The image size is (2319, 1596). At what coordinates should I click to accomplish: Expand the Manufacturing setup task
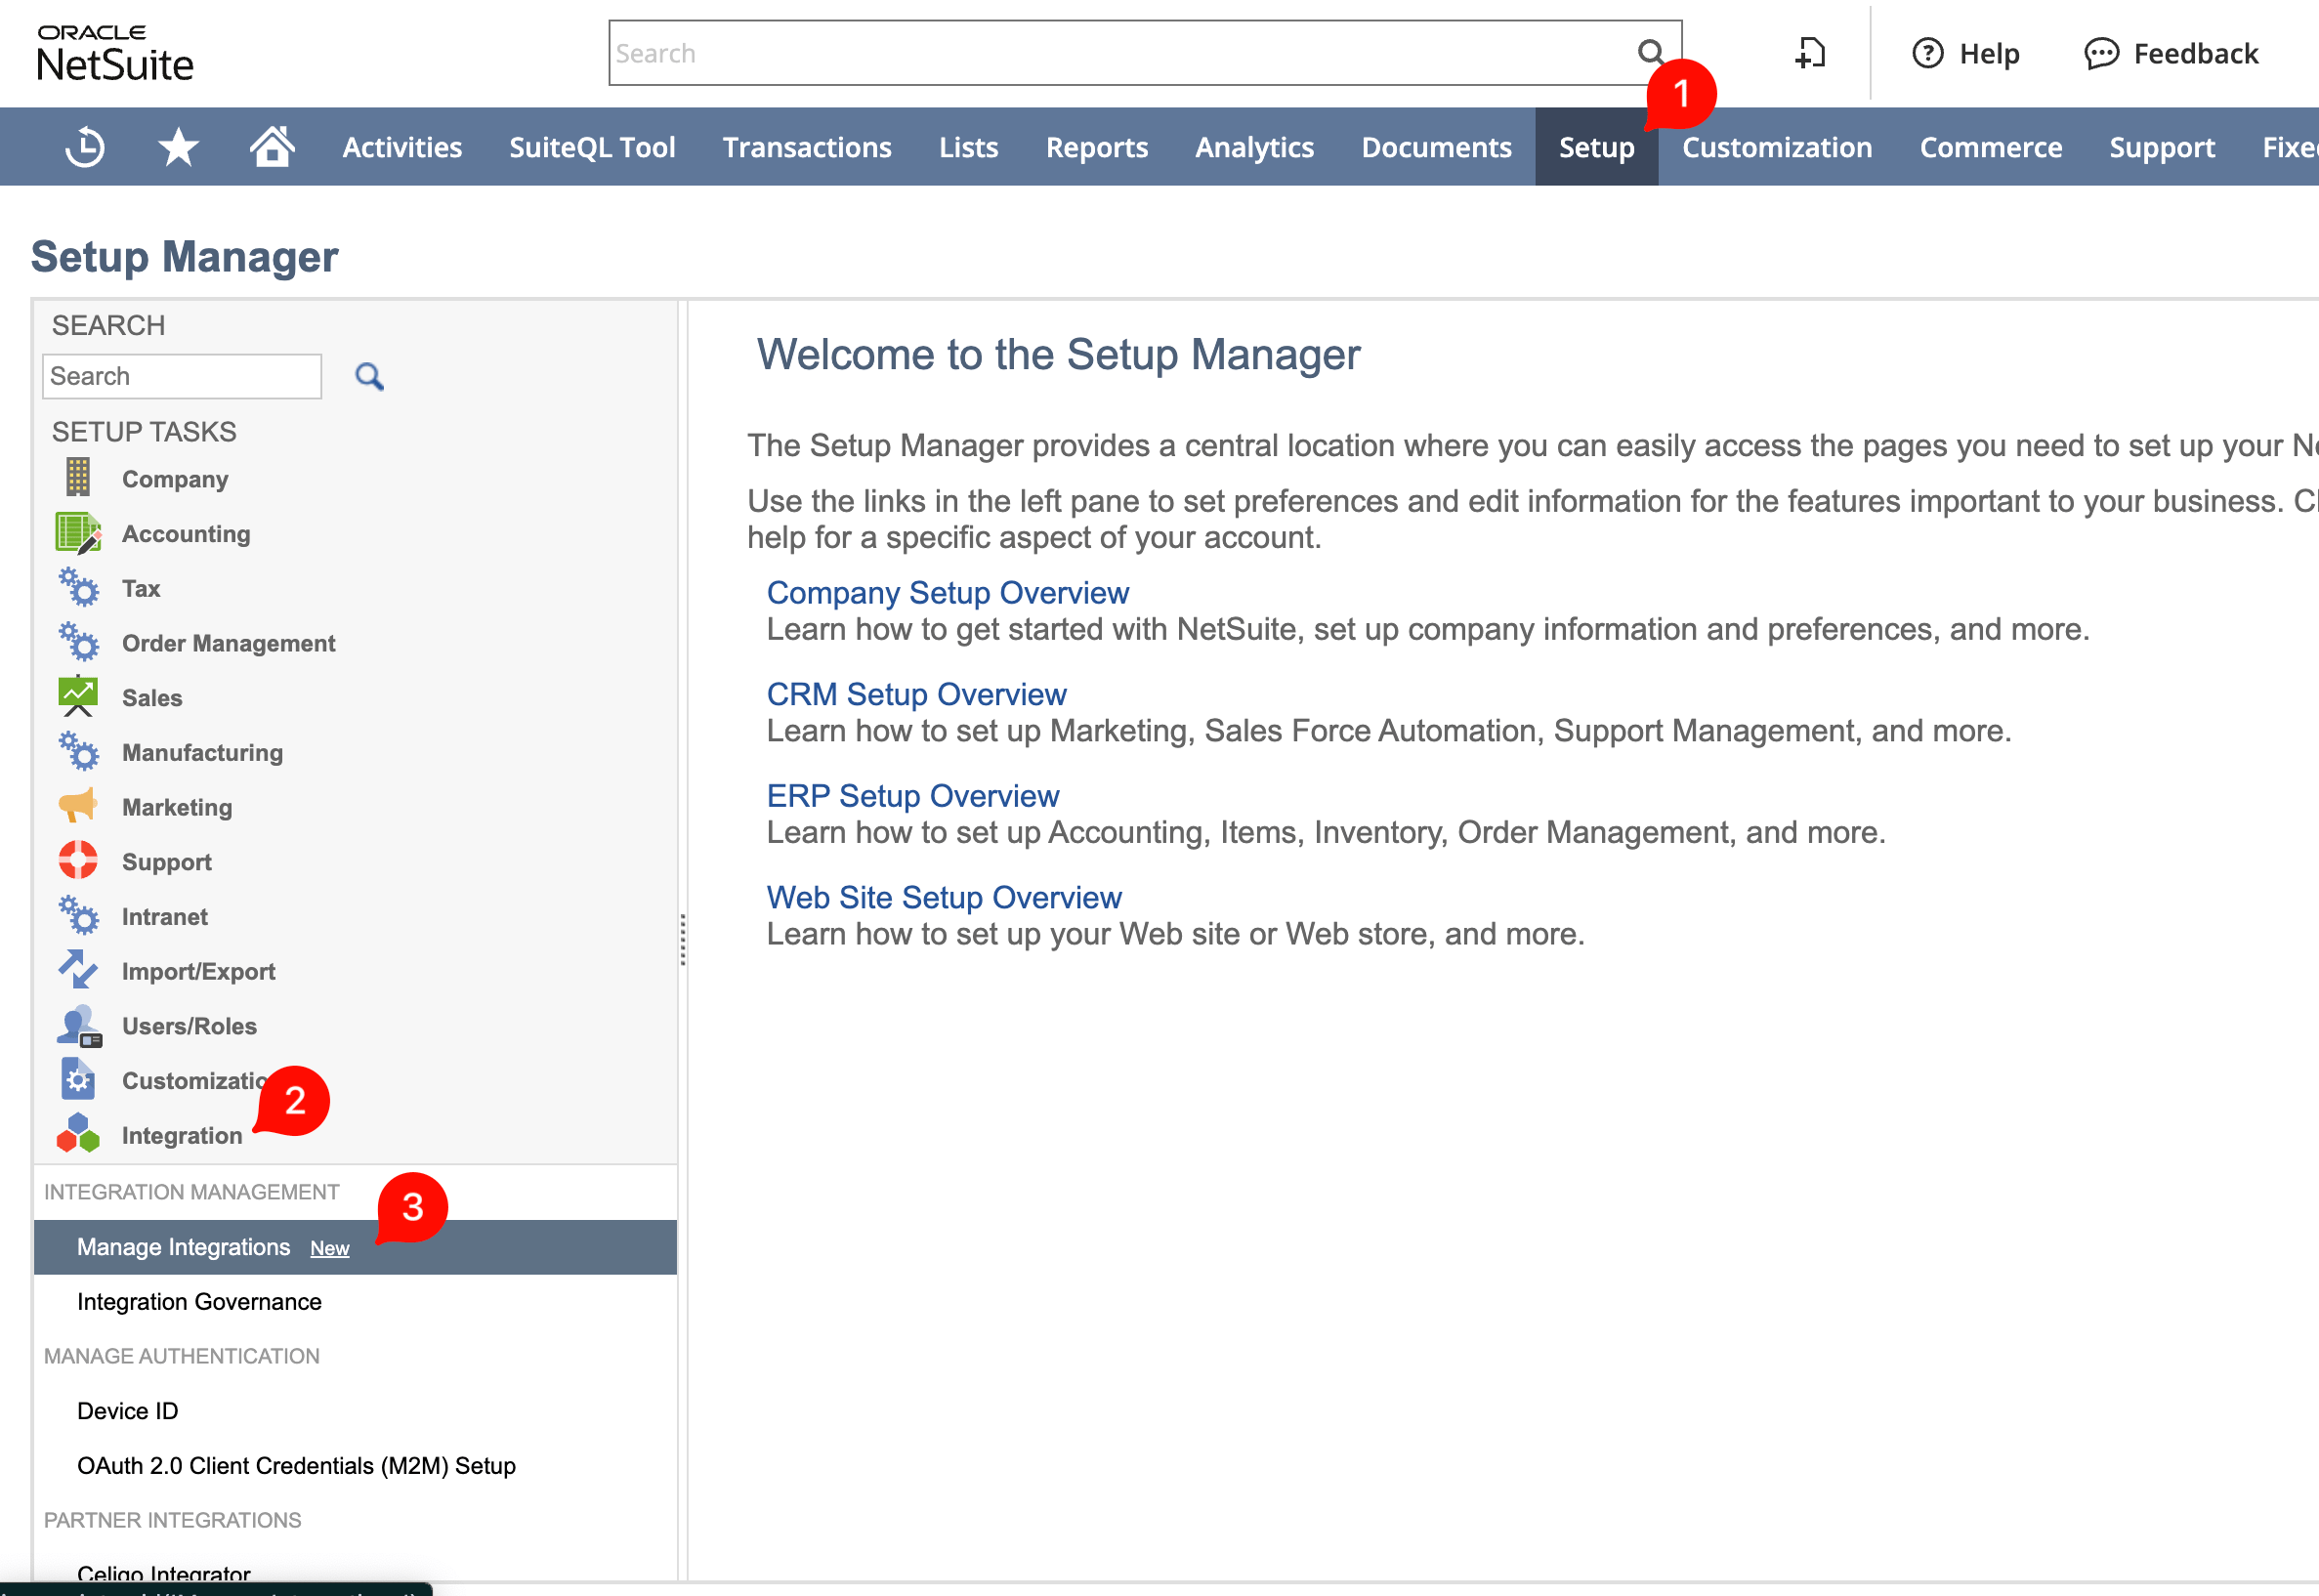click(x=202, y=752)
